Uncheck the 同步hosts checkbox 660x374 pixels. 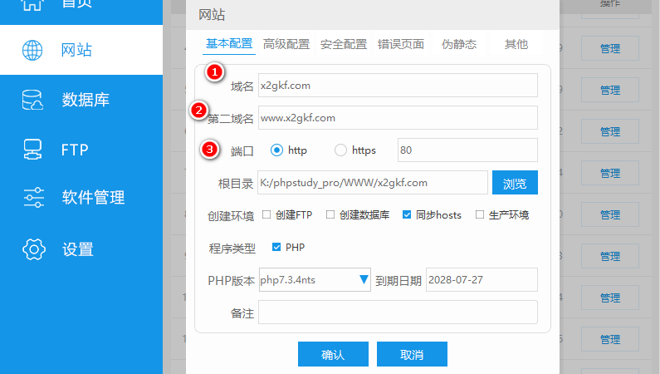click(x=407, y=214)
